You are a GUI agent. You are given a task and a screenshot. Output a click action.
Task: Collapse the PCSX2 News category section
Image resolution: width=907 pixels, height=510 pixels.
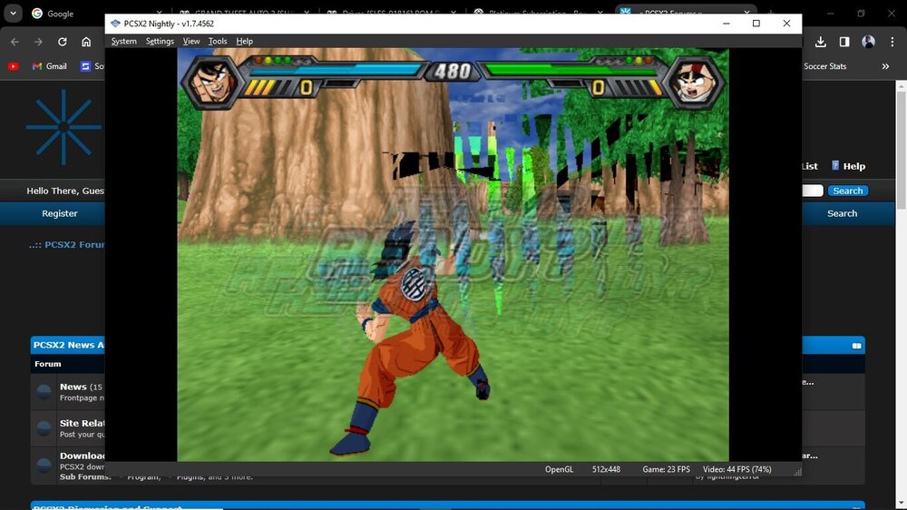point(856,346)
